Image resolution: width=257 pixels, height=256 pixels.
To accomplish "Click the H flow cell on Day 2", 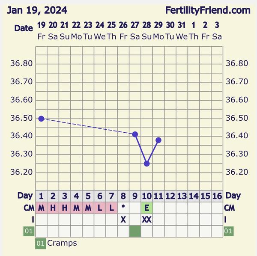I will point(53,208).
